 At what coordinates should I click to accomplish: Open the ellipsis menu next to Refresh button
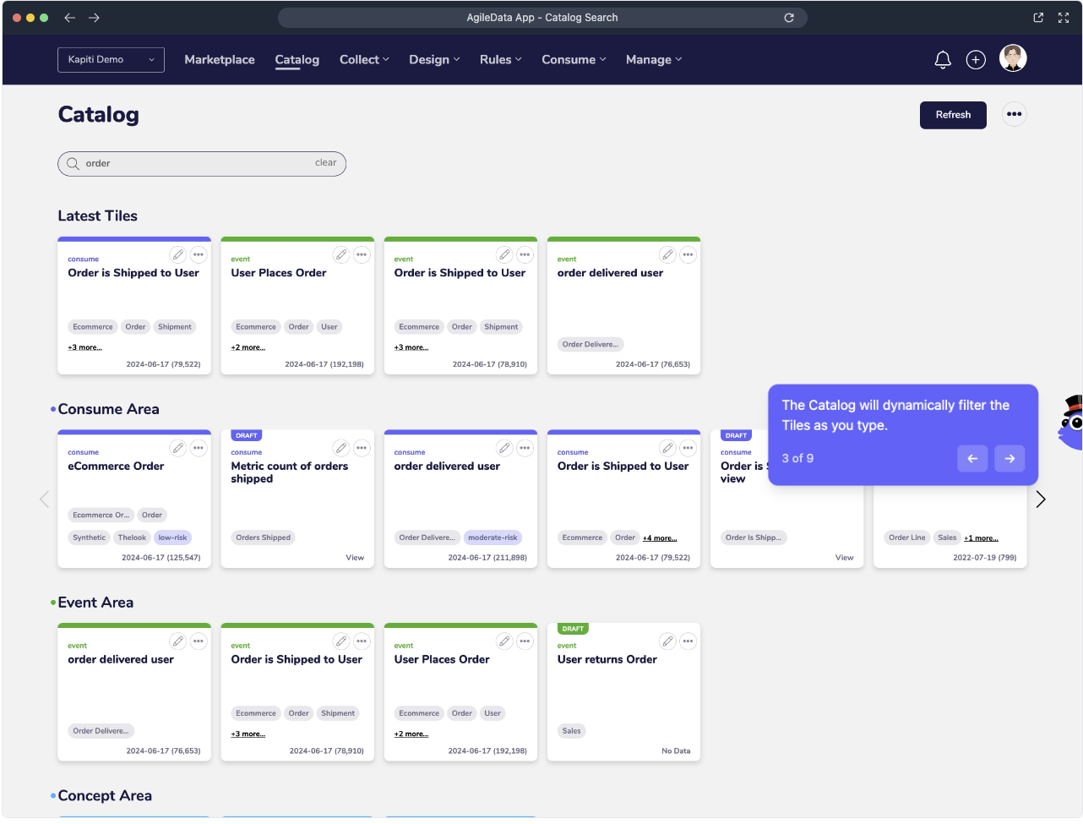point(1014,113)
